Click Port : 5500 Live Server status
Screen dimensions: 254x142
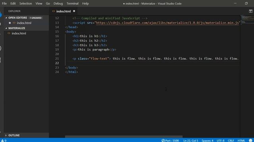pyautogui.click(x=170, y=140)
